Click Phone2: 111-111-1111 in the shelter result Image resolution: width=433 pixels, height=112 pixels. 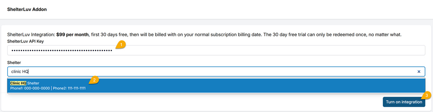[x=69, y=88]
